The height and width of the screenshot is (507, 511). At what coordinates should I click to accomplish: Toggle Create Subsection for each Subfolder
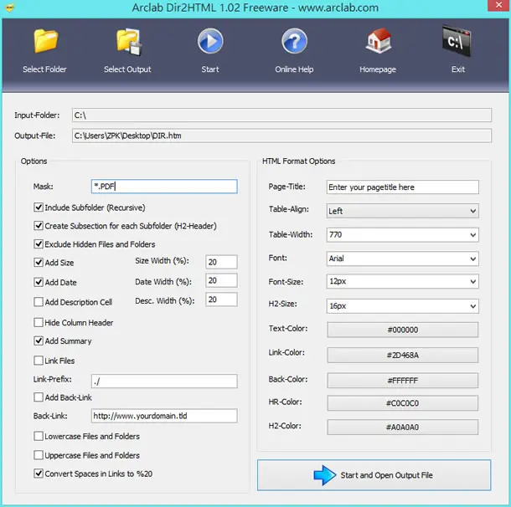[39, 226]
